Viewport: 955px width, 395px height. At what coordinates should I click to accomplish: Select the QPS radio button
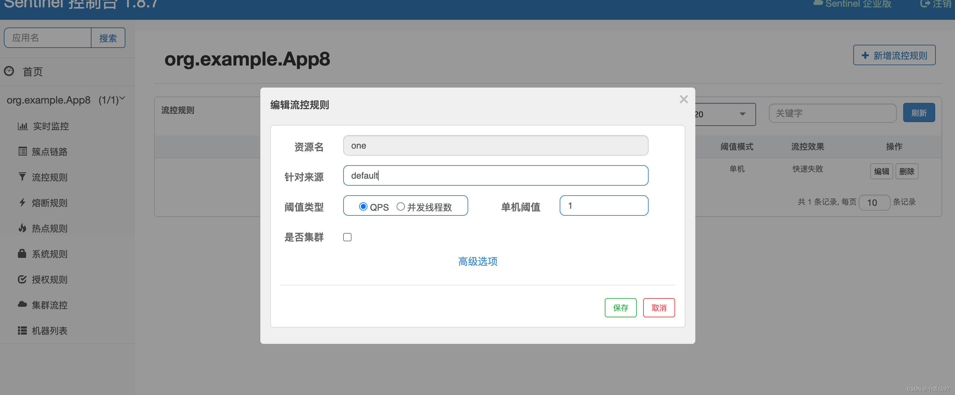point(363,206)
